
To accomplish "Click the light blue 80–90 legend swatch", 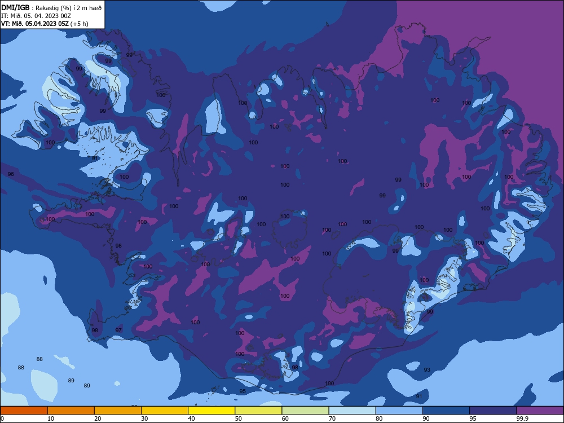I will pos(399,411).
